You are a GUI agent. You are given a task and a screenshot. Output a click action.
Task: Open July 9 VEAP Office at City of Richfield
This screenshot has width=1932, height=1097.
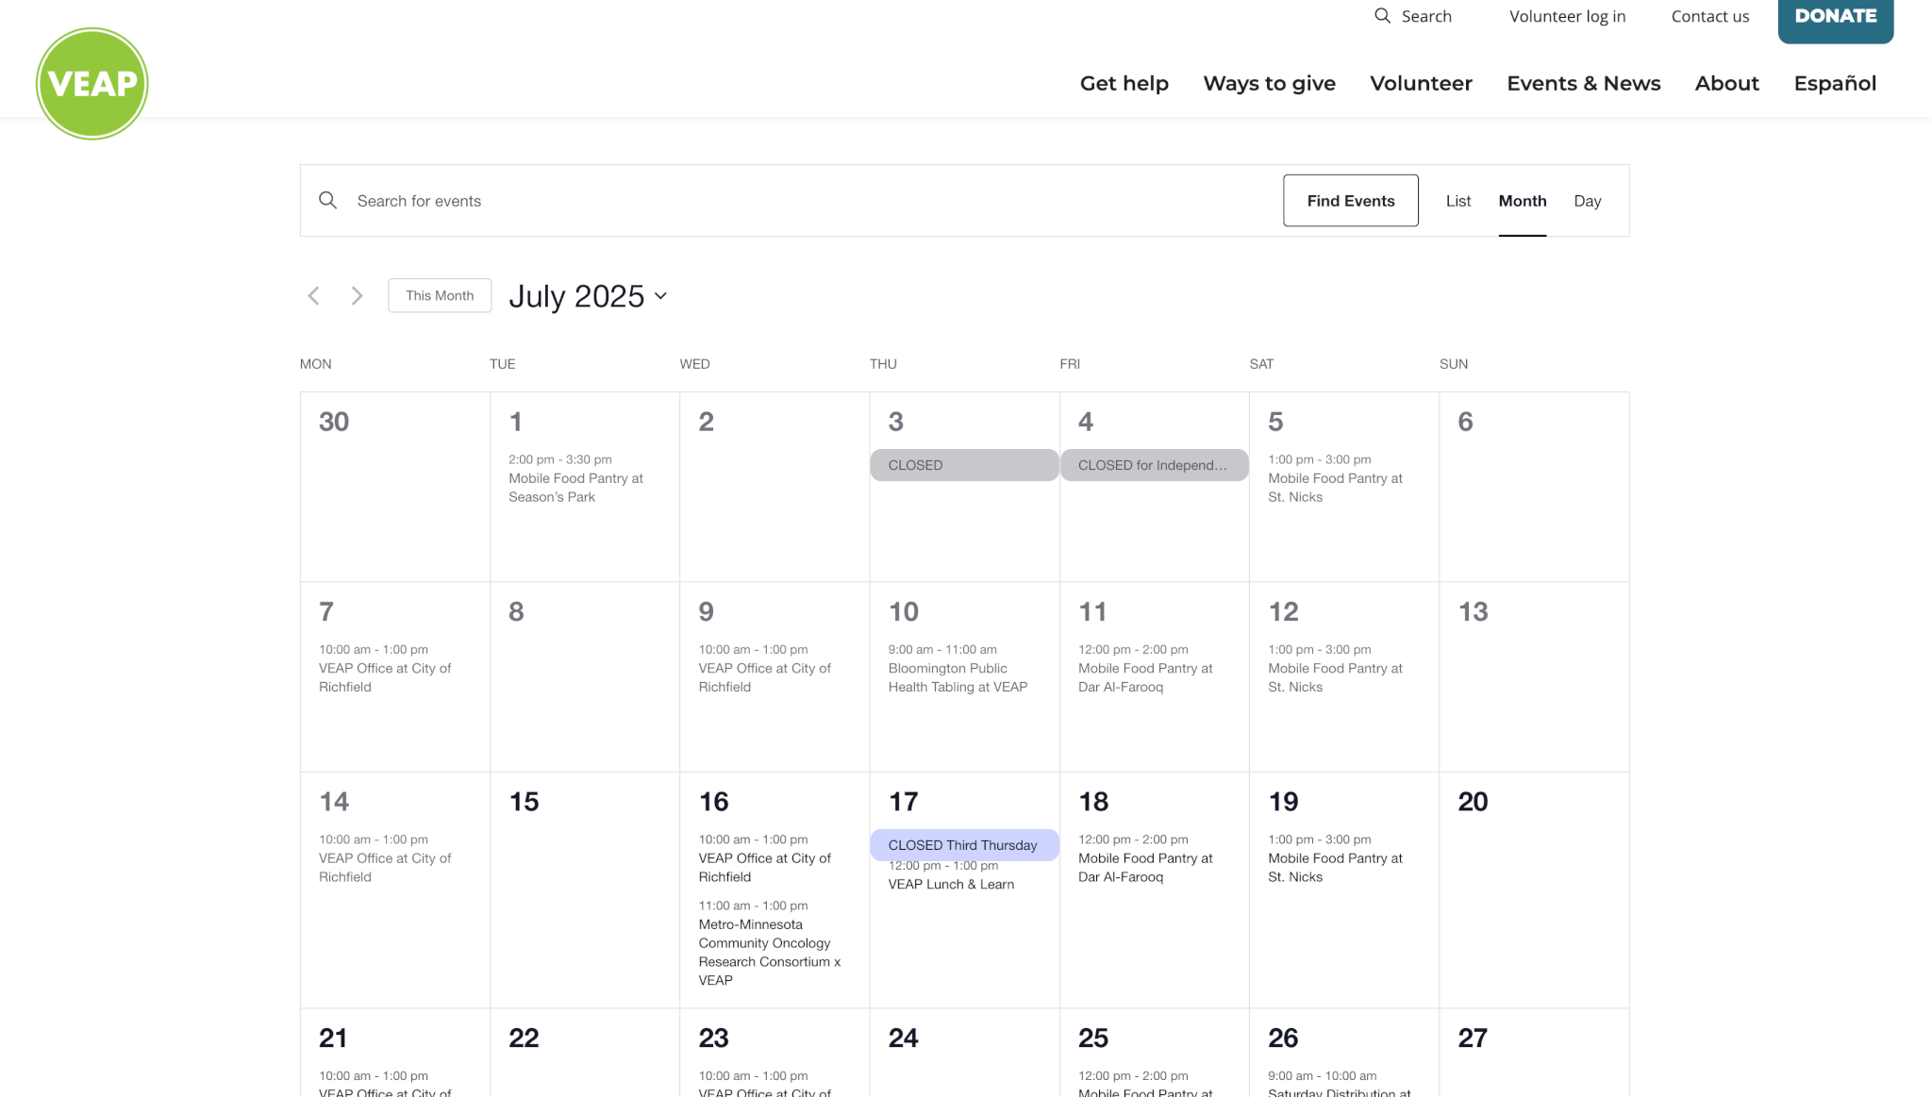tap(764, 677)
